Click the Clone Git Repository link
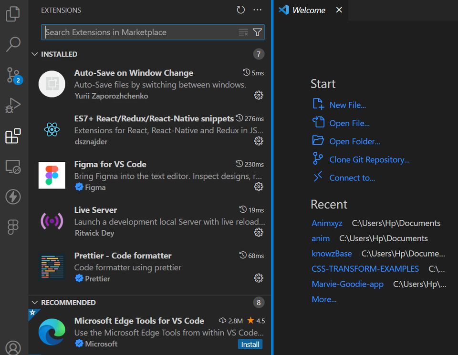458x355 pixels. pyautogui.click(x=369, y=160)
